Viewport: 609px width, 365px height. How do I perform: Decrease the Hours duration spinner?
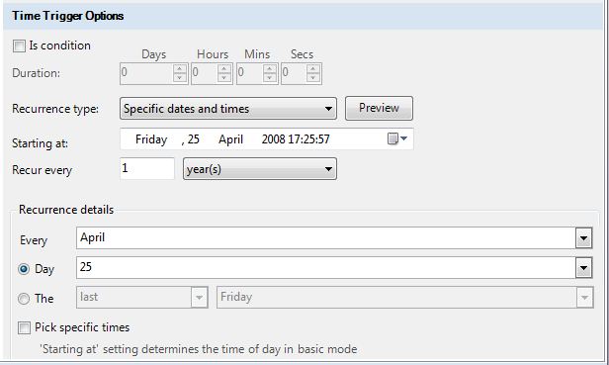coord(224,78)
